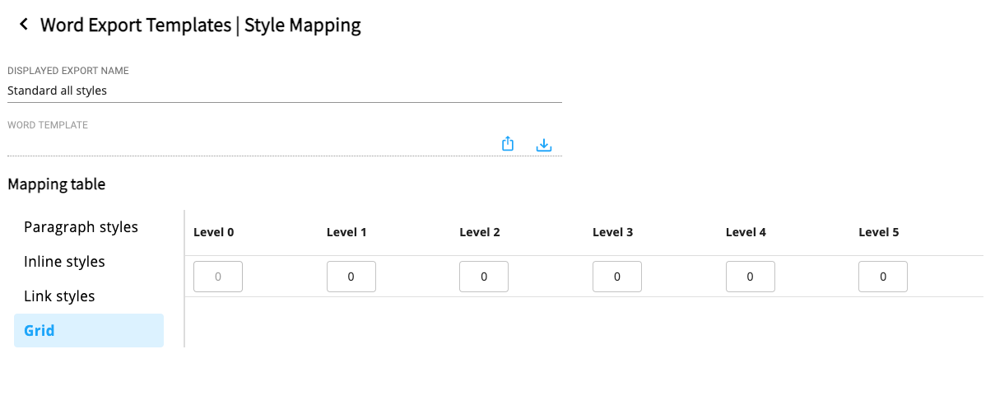
Task: Click the Word Template field
Action: pos(247,145)
